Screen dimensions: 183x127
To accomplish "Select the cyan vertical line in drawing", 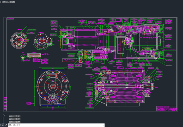I will coord(78,39).
